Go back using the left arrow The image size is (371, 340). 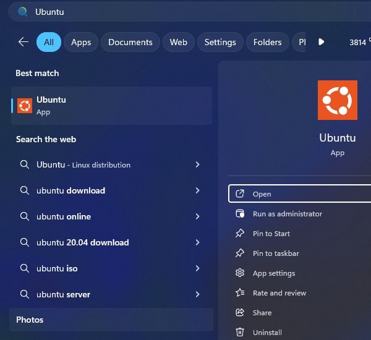(x=23, y=42)
